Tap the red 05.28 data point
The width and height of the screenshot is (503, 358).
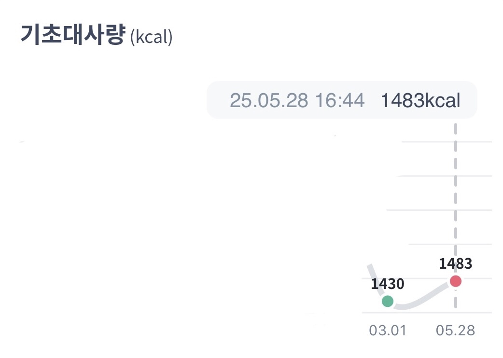(455, 281)
